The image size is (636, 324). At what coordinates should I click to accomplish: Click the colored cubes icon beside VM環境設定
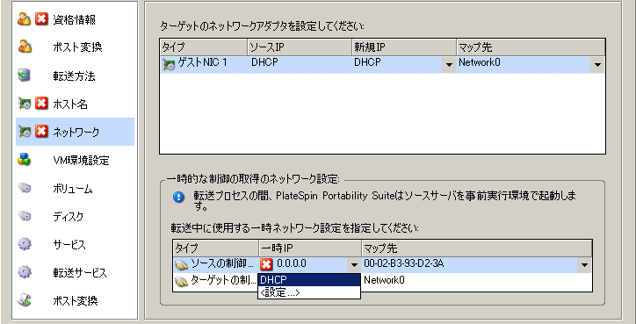point(24,159)
